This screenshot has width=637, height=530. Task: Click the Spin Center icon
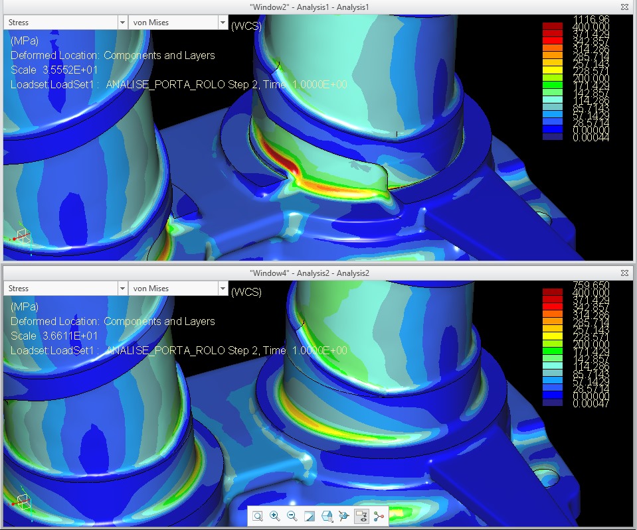click(344, 516)
